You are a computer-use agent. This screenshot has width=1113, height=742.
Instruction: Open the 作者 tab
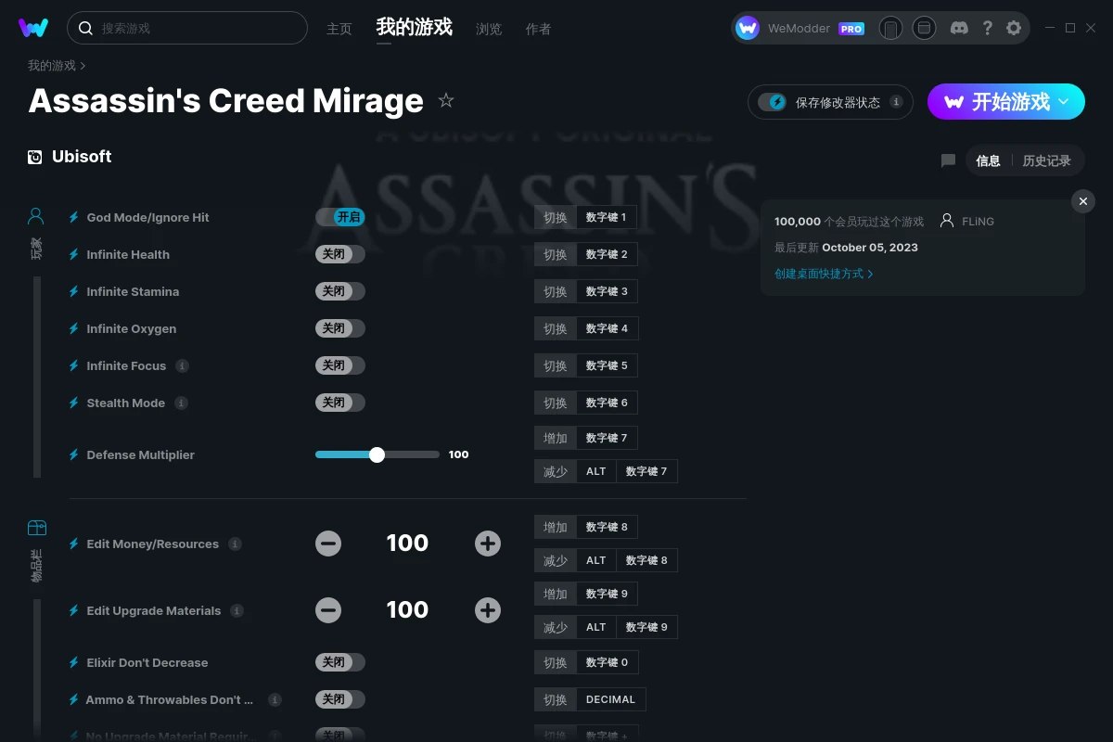pyautogui.click(x=538, y=29)
